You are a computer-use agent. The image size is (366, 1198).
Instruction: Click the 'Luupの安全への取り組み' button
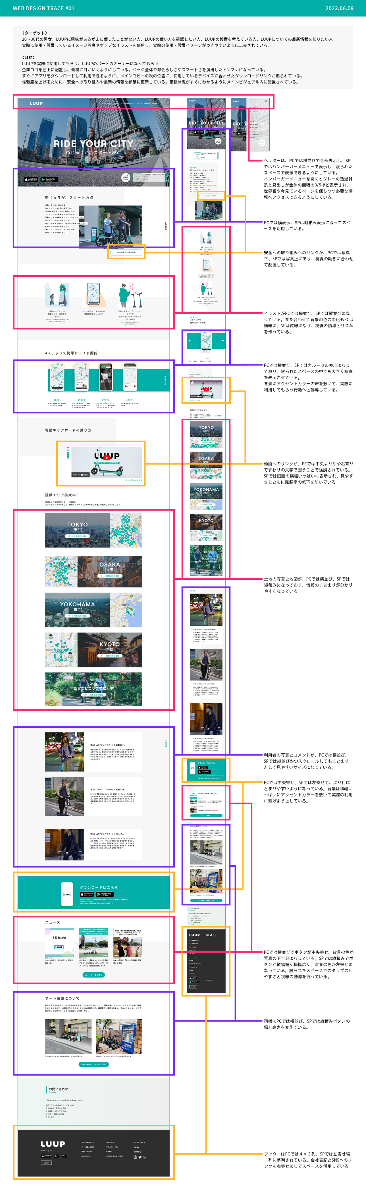[126, 252]
